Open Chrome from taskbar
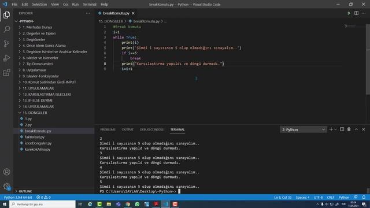This screenshot has height=208, width=370. point(128,204)
